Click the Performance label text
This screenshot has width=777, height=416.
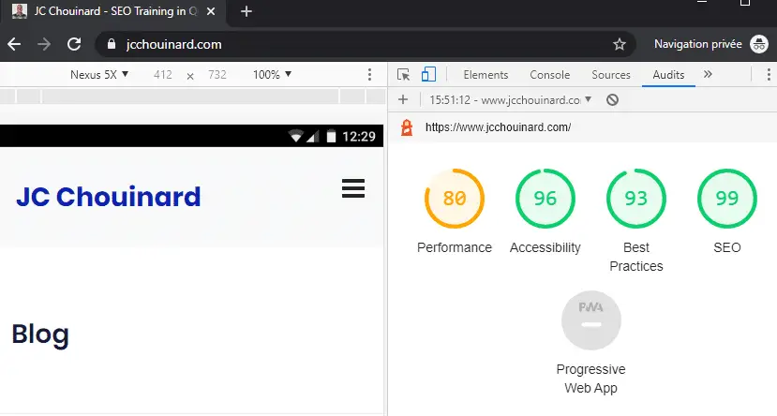click(x=455, y=247)
